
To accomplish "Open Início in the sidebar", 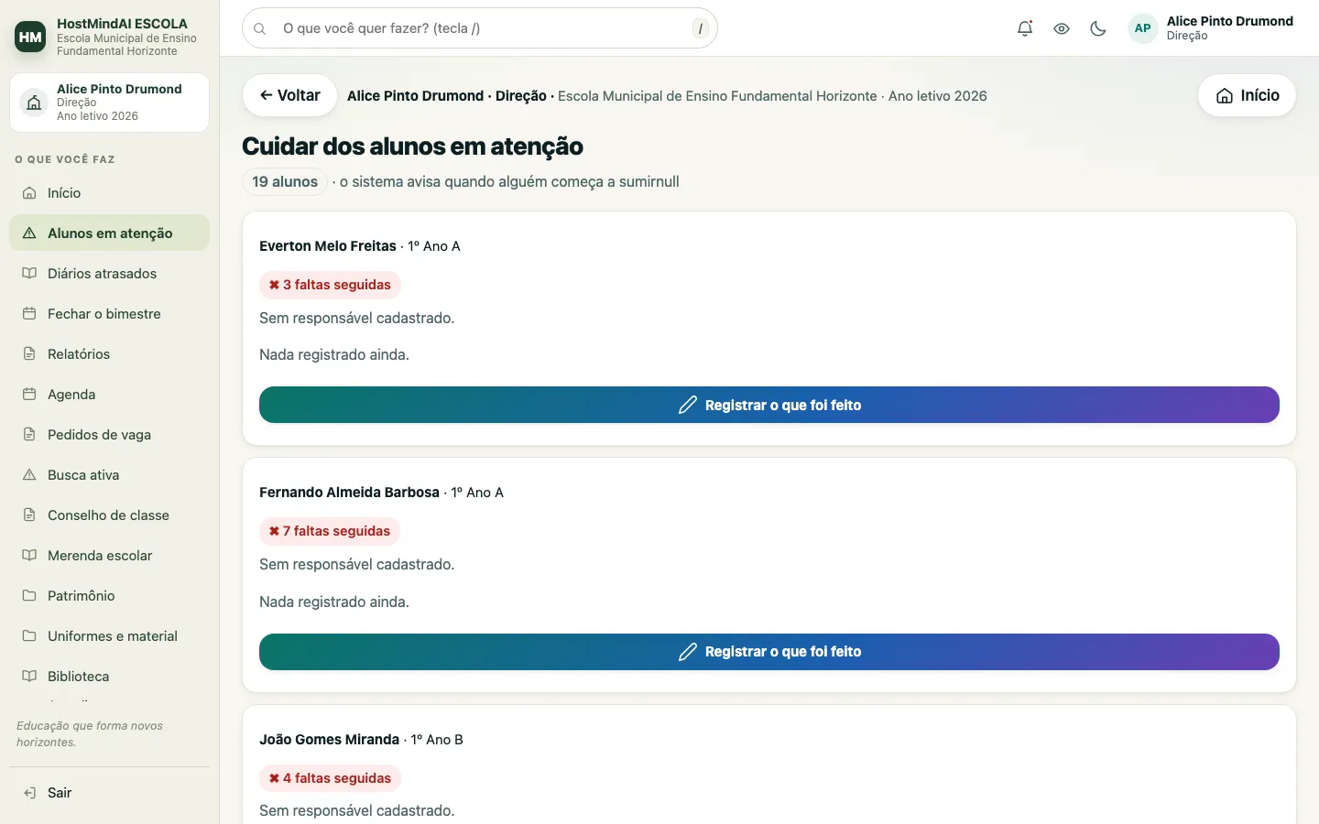I will (109, 193).
